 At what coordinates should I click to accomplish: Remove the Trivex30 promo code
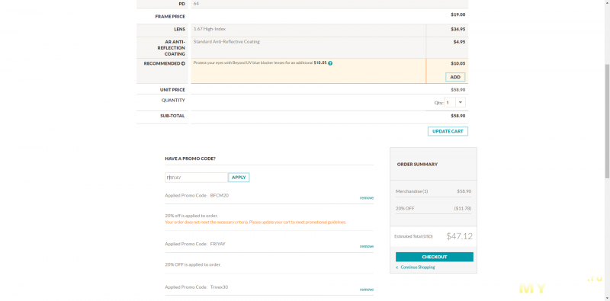click(367, 290)
